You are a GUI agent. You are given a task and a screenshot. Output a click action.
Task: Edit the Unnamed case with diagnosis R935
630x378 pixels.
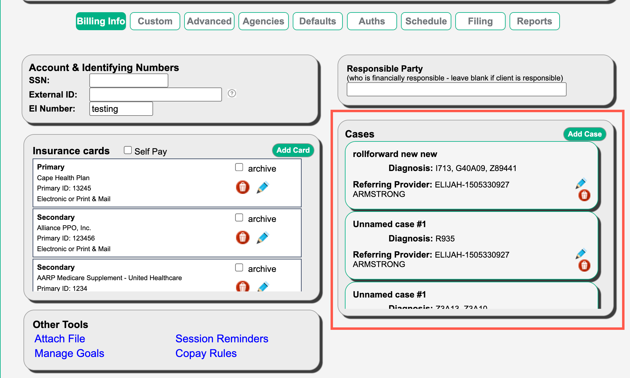581,253
